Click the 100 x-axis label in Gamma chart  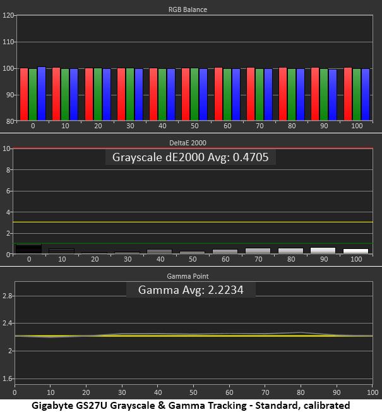(373, 393)
